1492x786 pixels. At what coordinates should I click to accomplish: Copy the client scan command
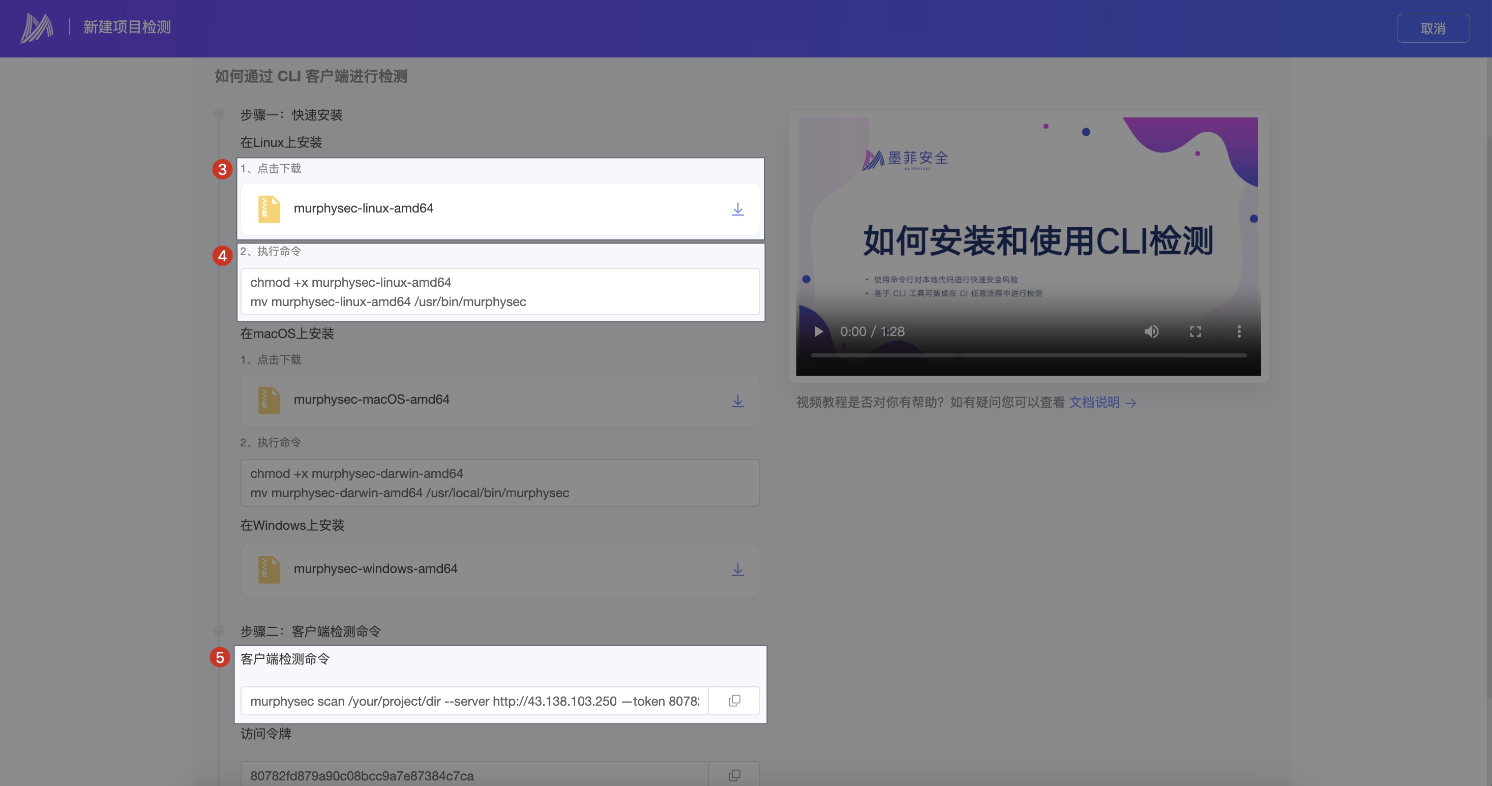click(734, 701)
